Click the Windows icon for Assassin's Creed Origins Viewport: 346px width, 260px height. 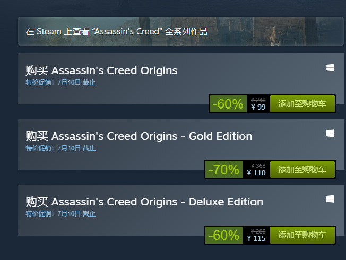(330, 68)
